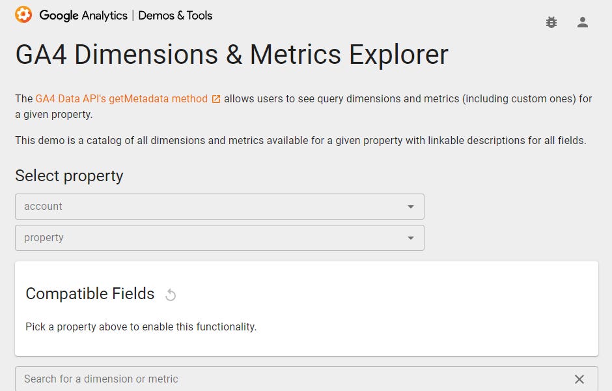Click the external link icon beside getMetadata
Image resolution: width=612 pixels, height=391 pixels.
tap(215, 98)
